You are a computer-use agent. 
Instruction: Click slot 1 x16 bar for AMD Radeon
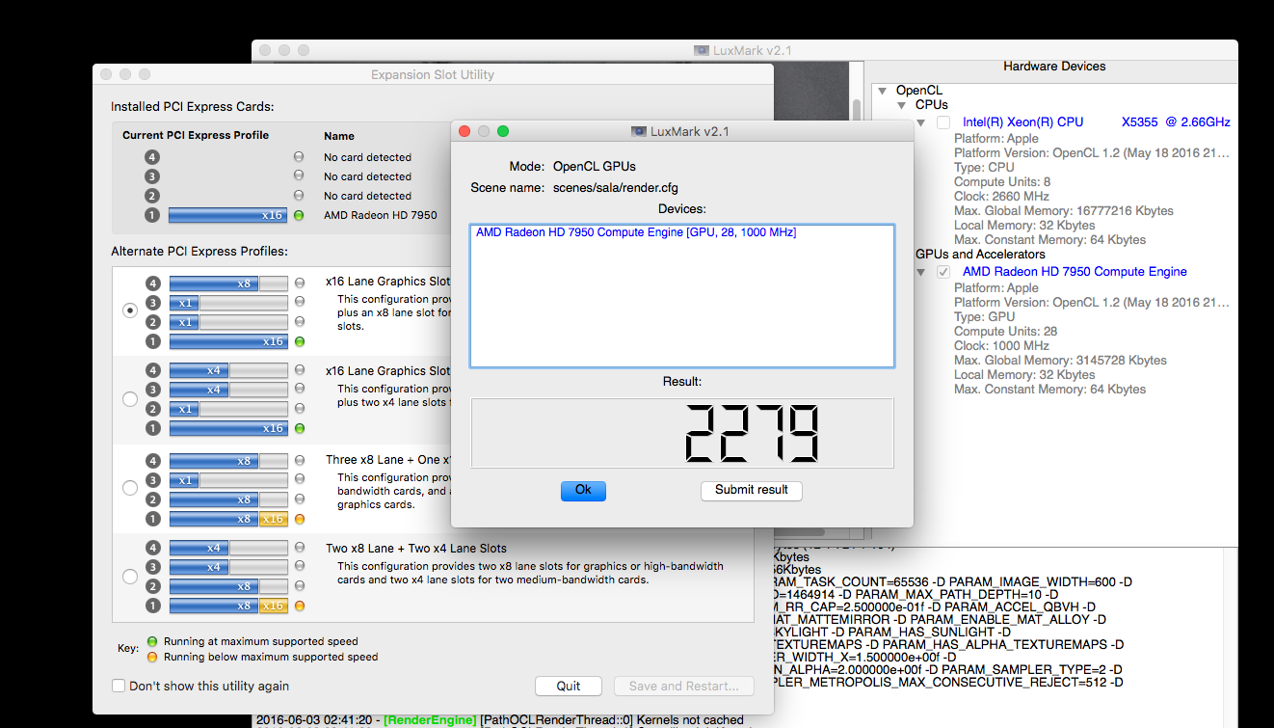coord(228,215)
